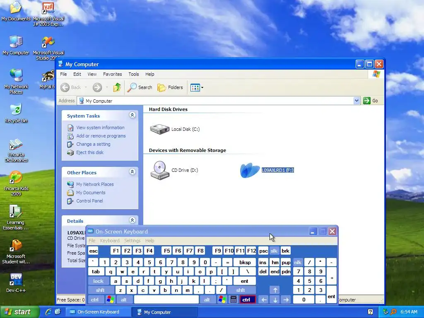
Task: Open the View menu in My Computer
Action: click(92, 74)
